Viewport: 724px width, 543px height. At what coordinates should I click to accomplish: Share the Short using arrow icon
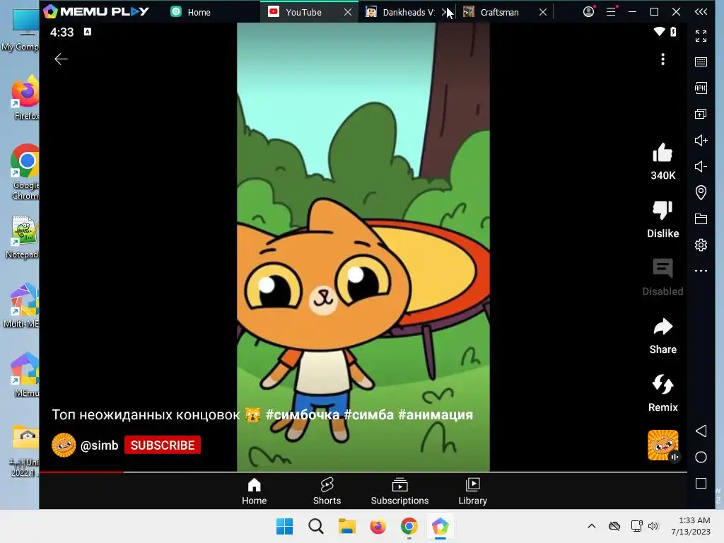(x=662, y=327)
